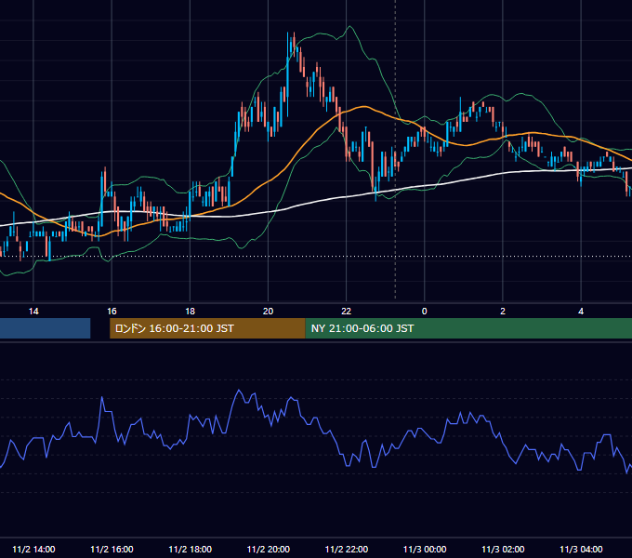Click the 11/2 18:00 date label
The height and width of the screenshot is (558, 632).
190,549
